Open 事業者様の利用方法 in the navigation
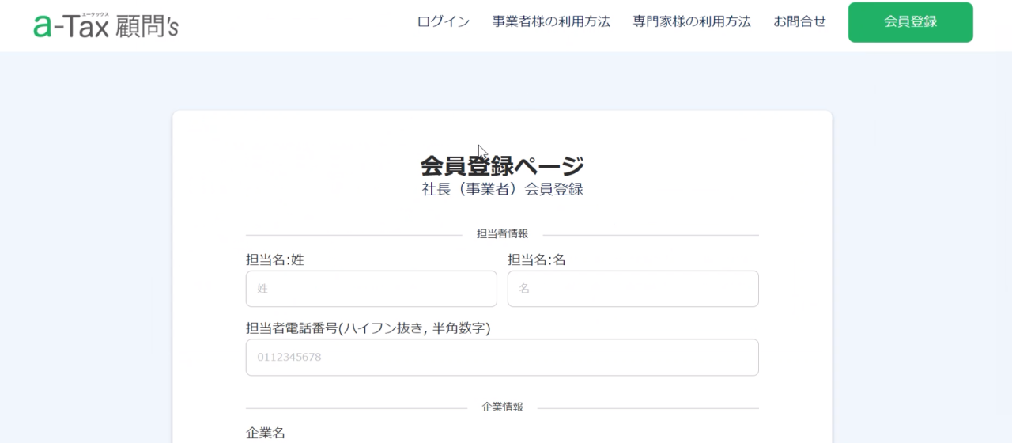 551,22
